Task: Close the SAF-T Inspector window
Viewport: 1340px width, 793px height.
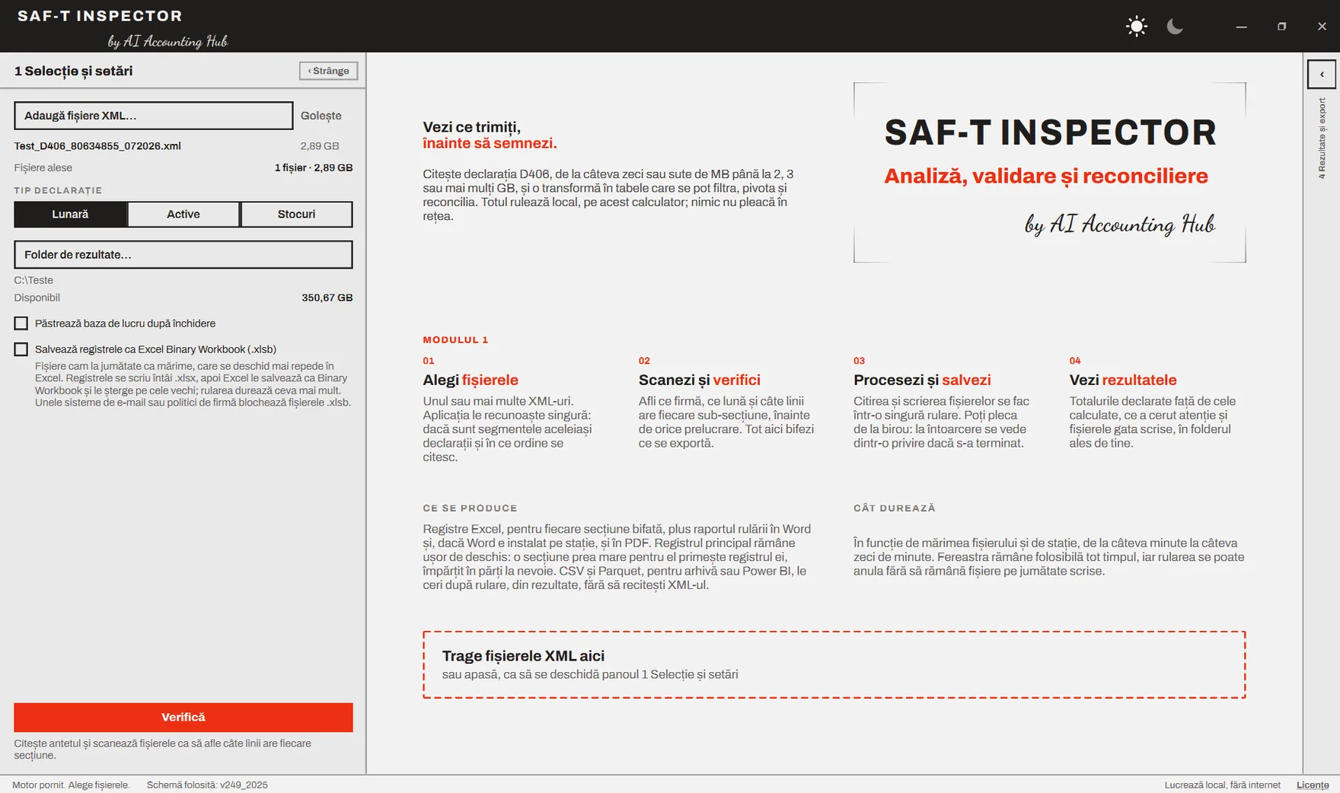Action: click(x=1322, y=27)
